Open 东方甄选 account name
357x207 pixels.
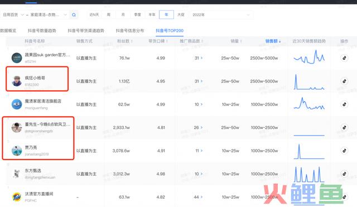click(33, 171)
